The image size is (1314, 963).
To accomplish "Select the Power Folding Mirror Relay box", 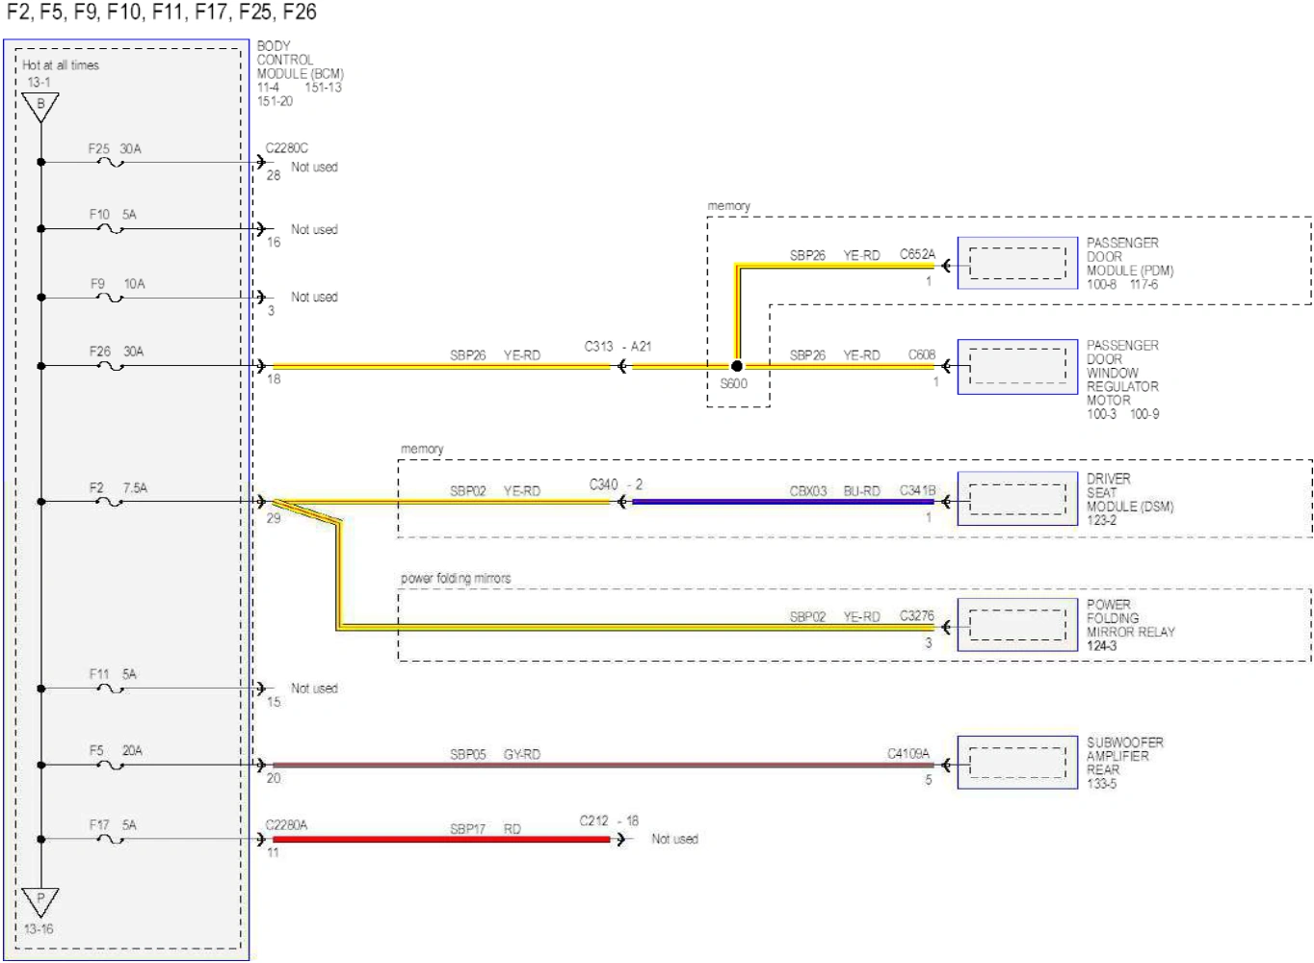I will (1017, 625).
